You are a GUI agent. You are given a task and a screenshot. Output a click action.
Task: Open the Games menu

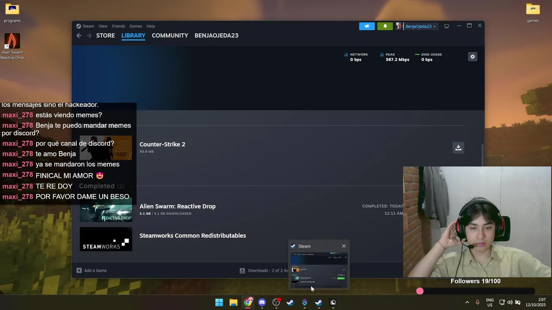point(135,26)
